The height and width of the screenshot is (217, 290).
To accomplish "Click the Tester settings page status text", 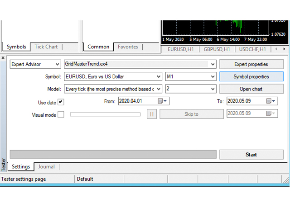I will (23, 179).
